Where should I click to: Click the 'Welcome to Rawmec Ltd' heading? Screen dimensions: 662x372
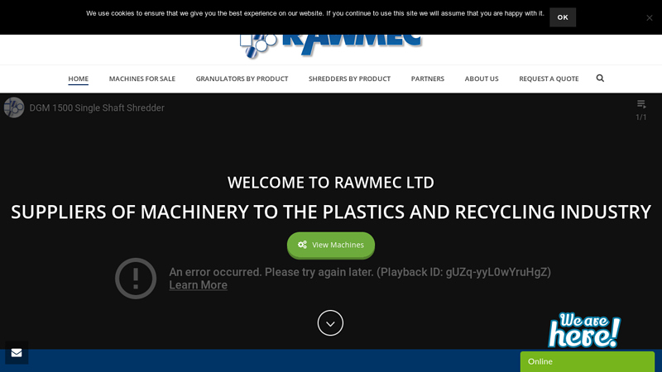pos(330,183)
